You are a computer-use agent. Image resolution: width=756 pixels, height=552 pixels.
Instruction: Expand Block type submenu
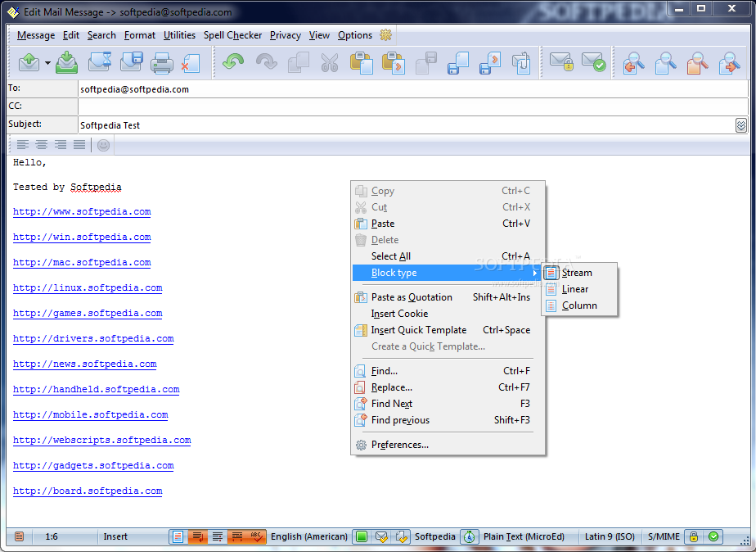pyautogui.click(x=447, y=273)
